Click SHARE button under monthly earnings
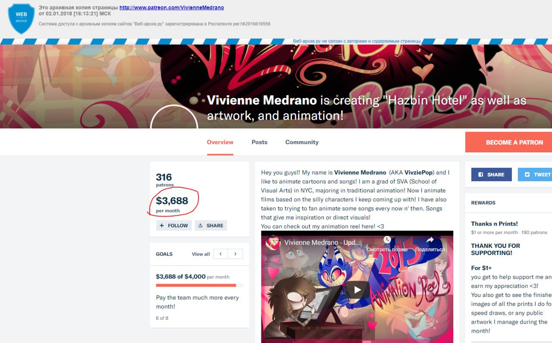 point(211,226)
